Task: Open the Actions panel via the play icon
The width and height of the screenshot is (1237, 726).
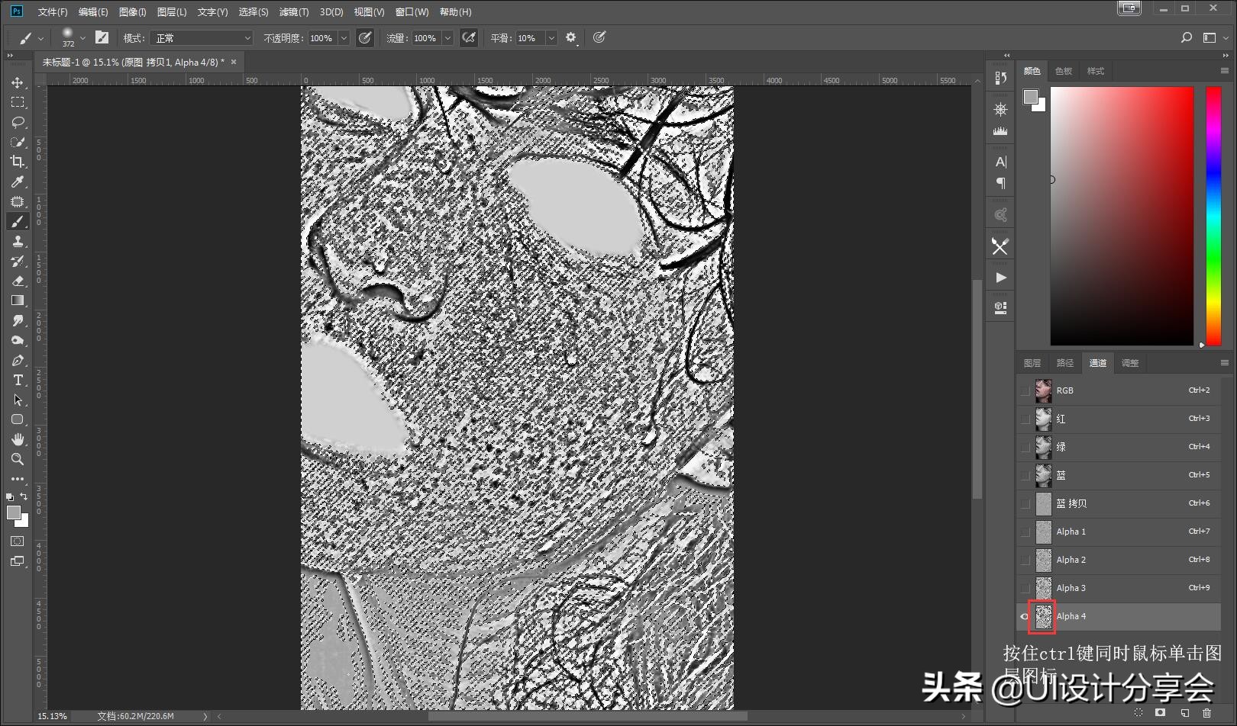Action: tap(1000, 276)
